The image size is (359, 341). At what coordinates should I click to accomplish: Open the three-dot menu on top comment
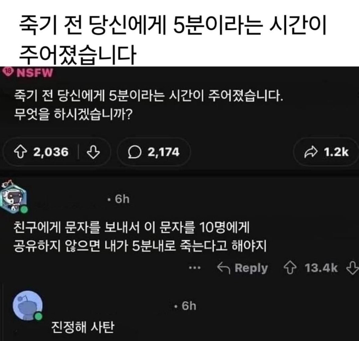195,267
